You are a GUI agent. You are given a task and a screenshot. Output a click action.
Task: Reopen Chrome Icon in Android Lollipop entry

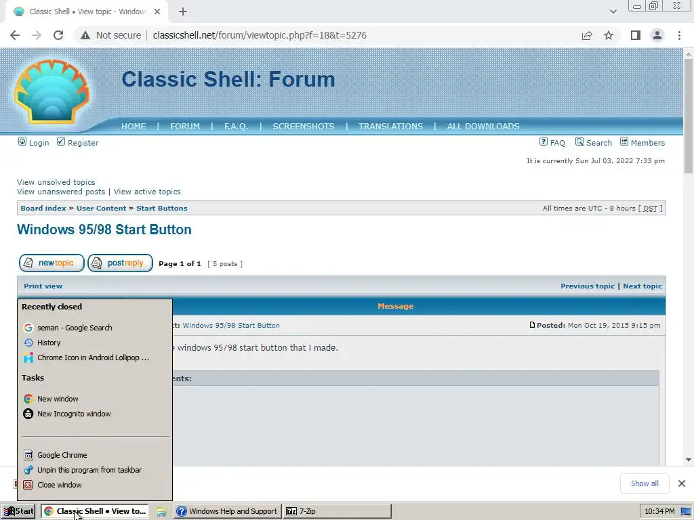[95, 357]
